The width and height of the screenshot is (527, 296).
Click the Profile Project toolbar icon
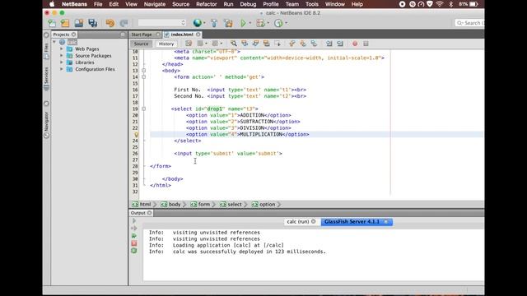click(278, 23)
